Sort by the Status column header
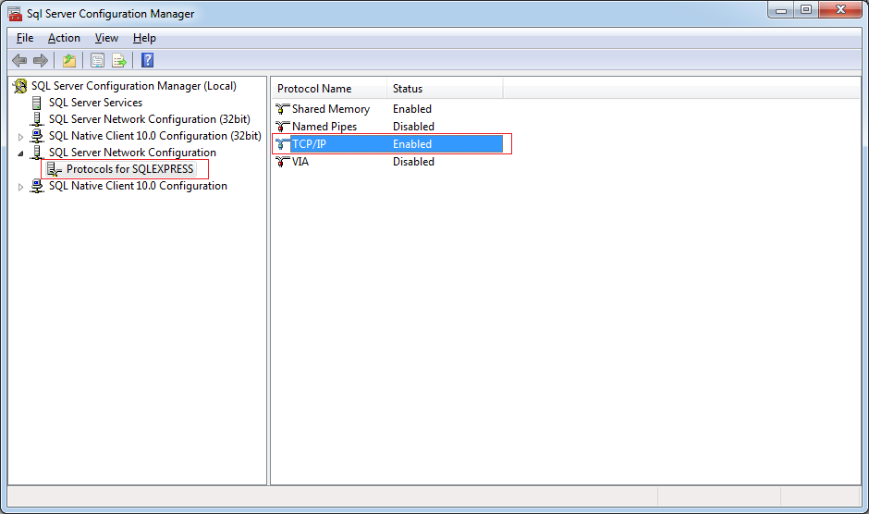Screen dimensions: 869x514 pyautogui.click(x=445, y=89)
